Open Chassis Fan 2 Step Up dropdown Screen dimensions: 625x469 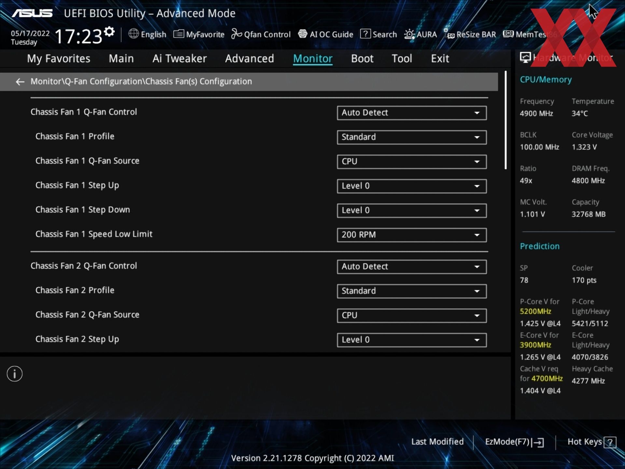tap(412, 340)
